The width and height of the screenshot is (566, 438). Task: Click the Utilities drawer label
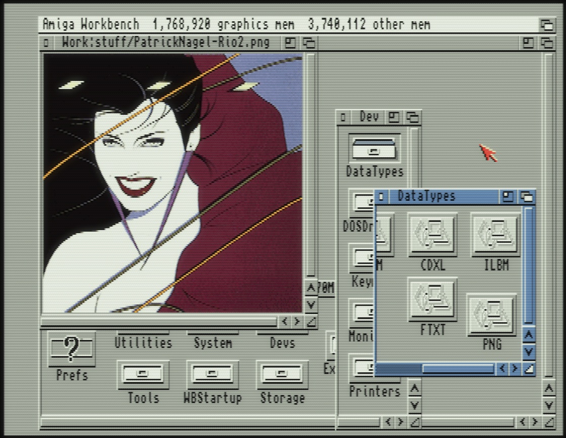(x=143, y=343)
